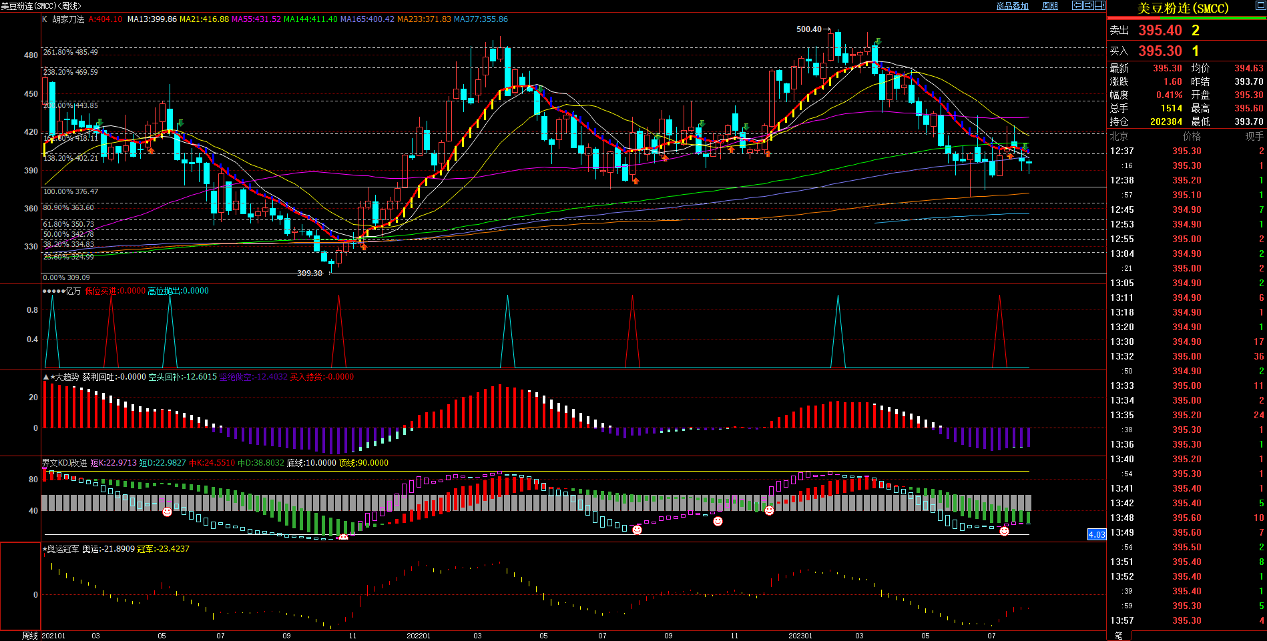Open the 周期 period menu

point(1050,6)
